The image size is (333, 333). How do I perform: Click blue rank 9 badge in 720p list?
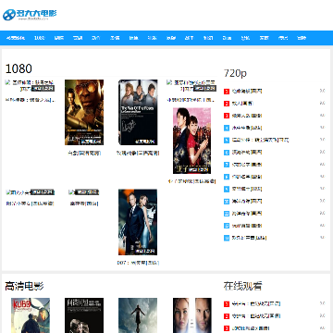coord(227,189)
